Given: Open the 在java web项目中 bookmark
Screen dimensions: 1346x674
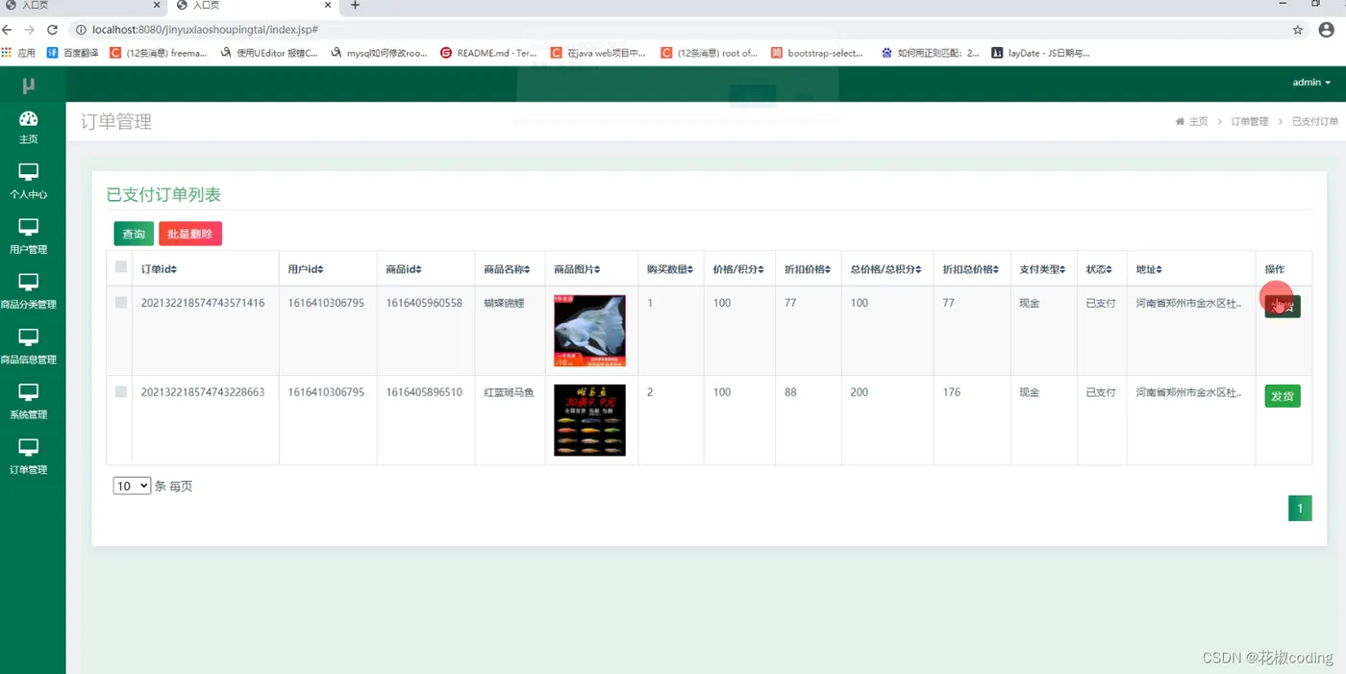Looking at the screenshot, I should [598, 53].
